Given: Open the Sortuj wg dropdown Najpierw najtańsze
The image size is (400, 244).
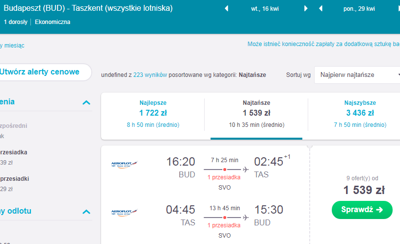Looking at the screenshot, I should pos(357,75).
